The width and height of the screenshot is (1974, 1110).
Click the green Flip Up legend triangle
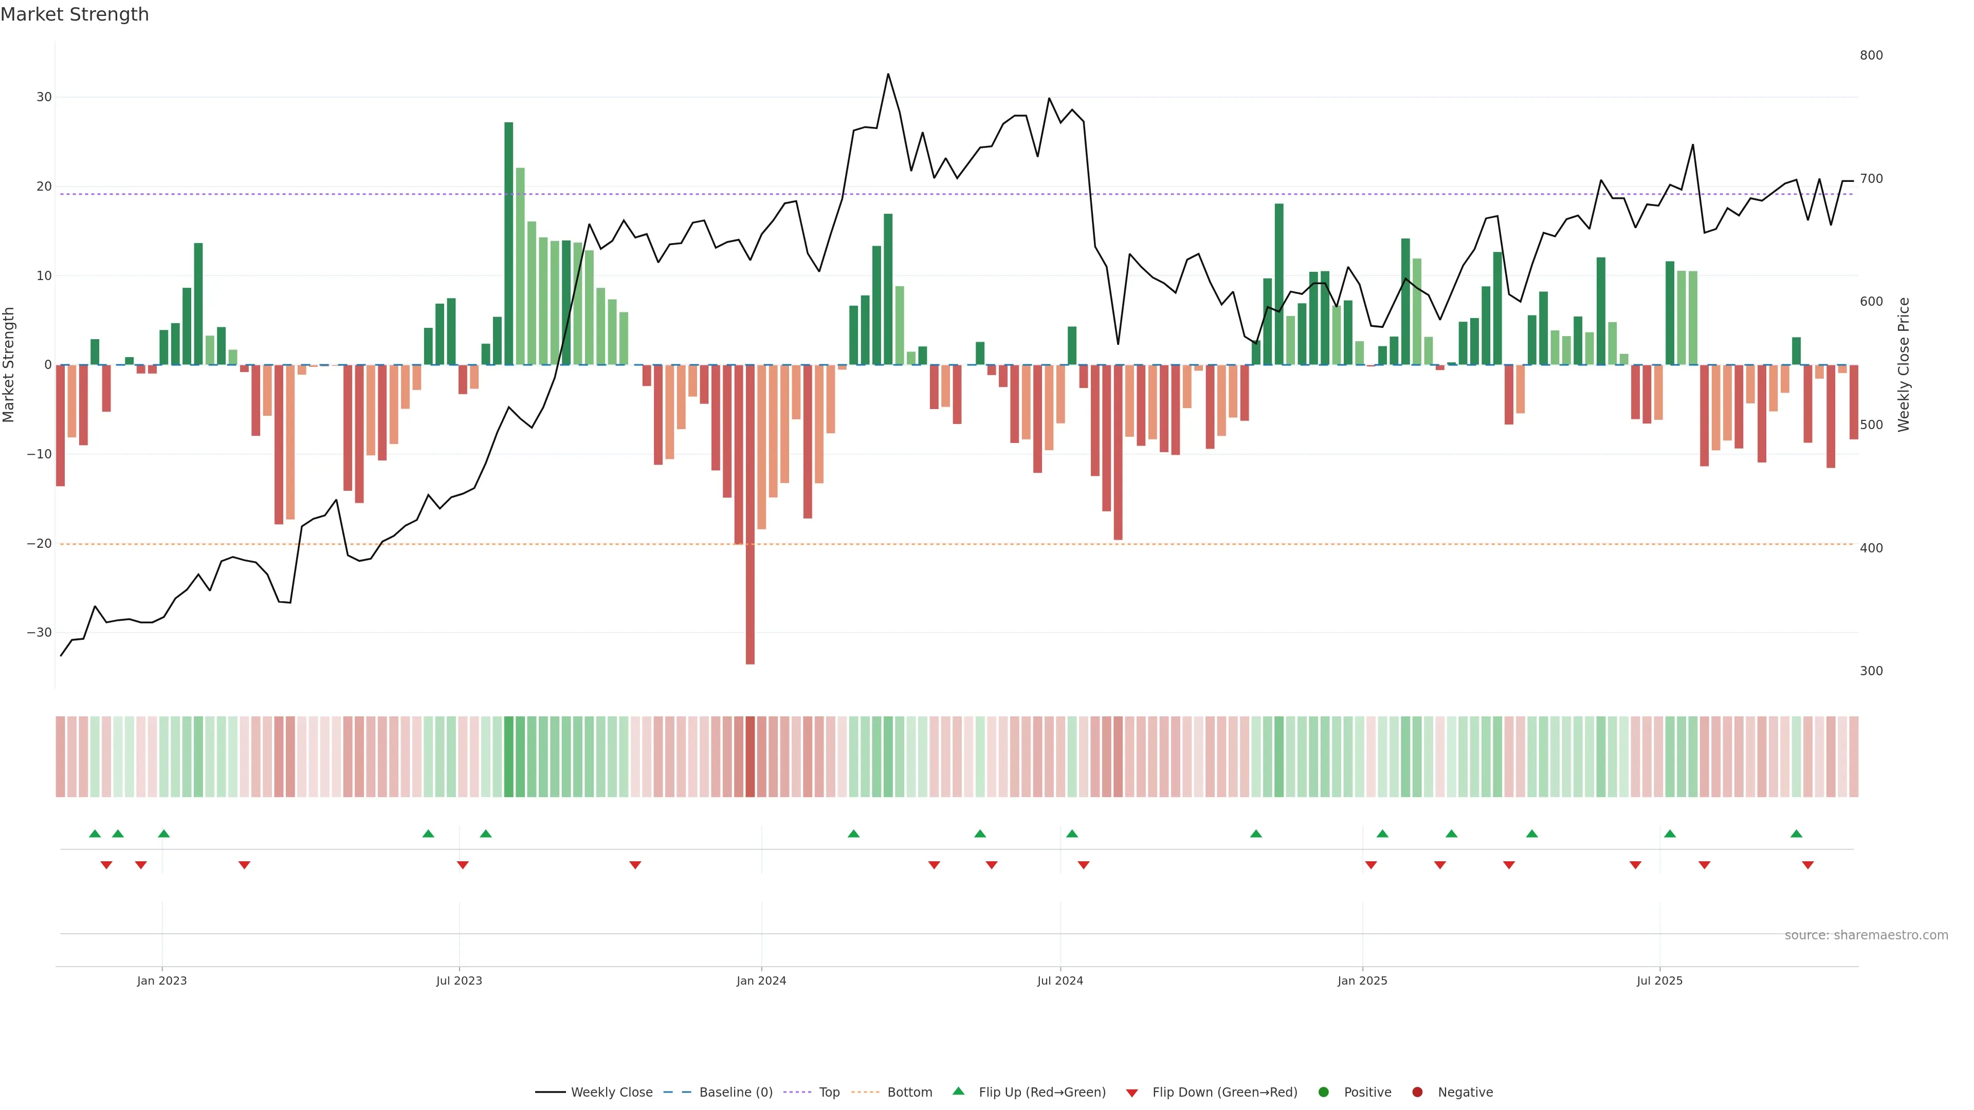[958, 1091]
